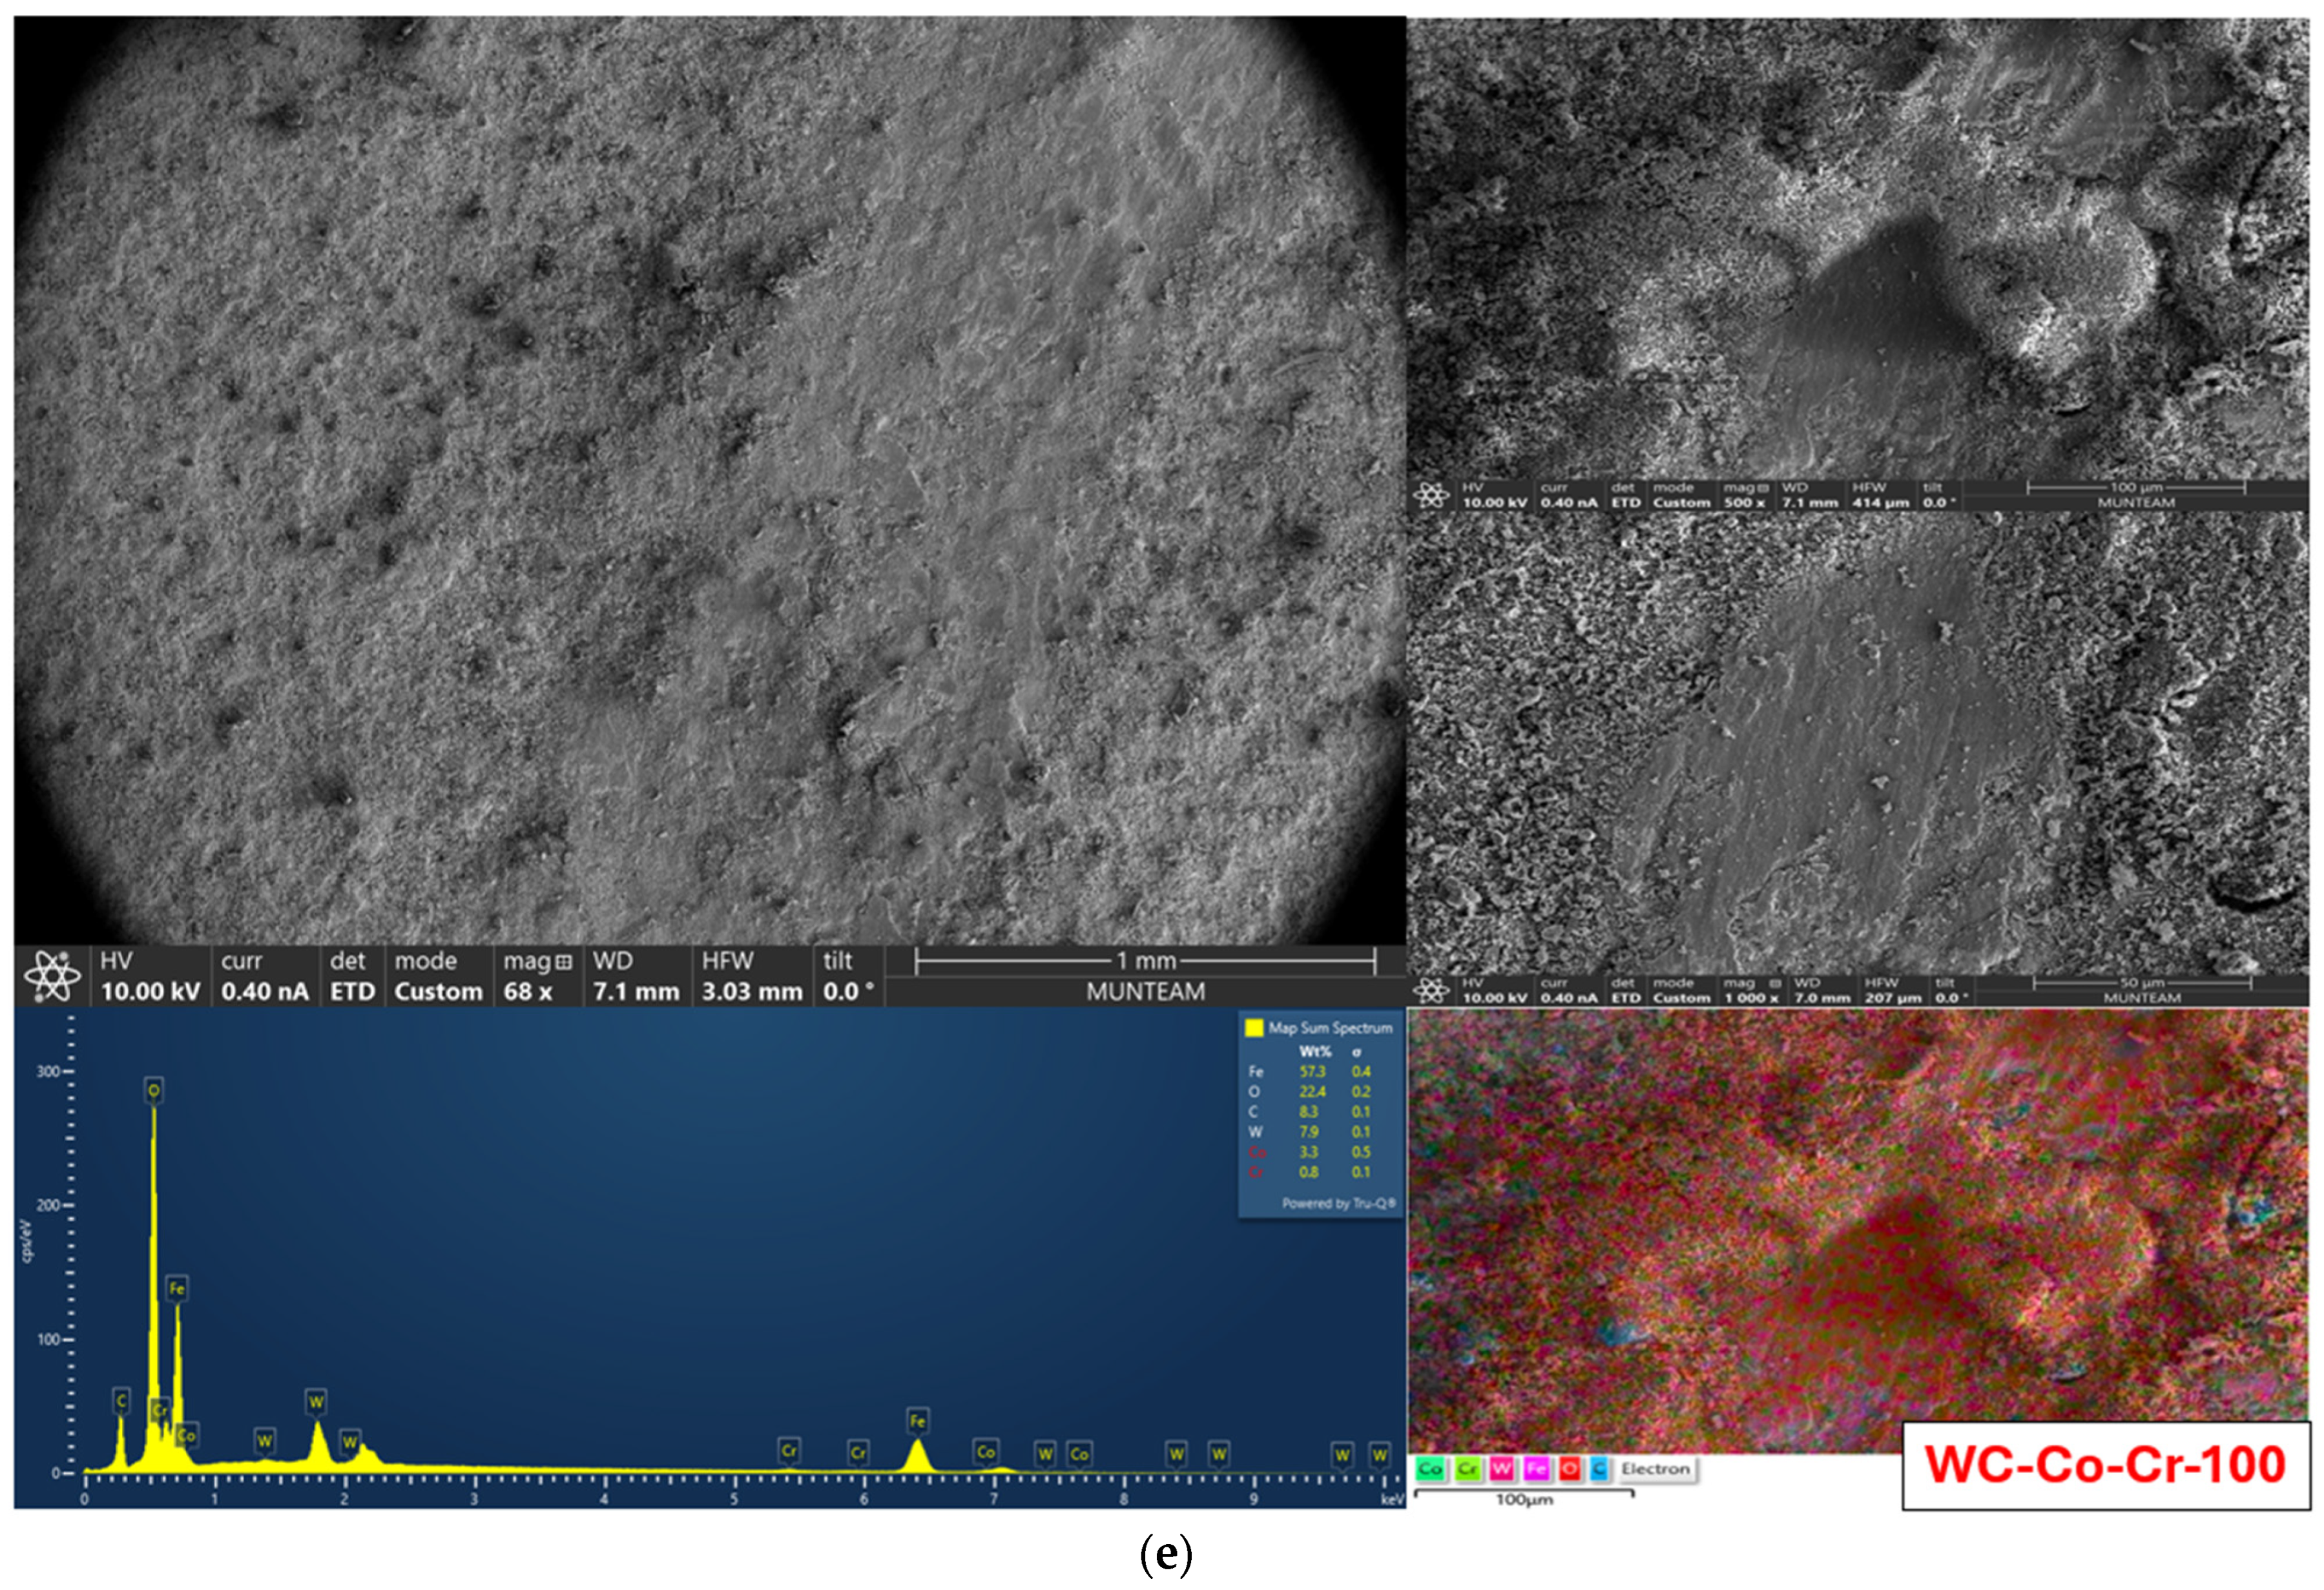This screenshot has height=1590, width=2324.
Task: Click the yellow Map Sum Spectrum legend square
Action: click(x=1254, y=1028)
